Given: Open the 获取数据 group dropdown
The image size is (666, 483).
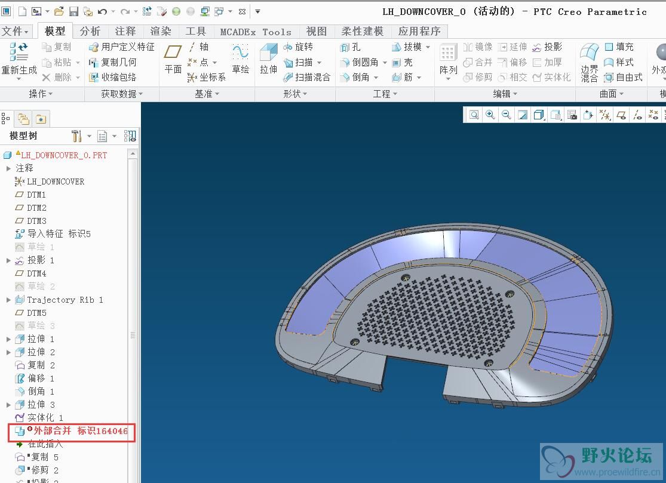Looking at the screenshot, I should [121, 94].
